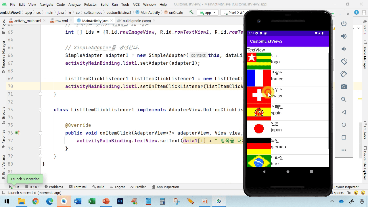Open the Snipping Tool from the taskbar
Image resolution: width=368 pixels, height=207 pixels.
pos(177,201)
